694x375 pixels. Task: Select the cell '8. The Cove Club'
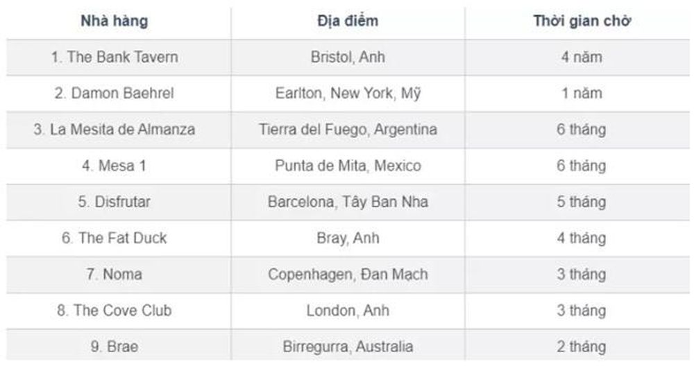[115, 311]
